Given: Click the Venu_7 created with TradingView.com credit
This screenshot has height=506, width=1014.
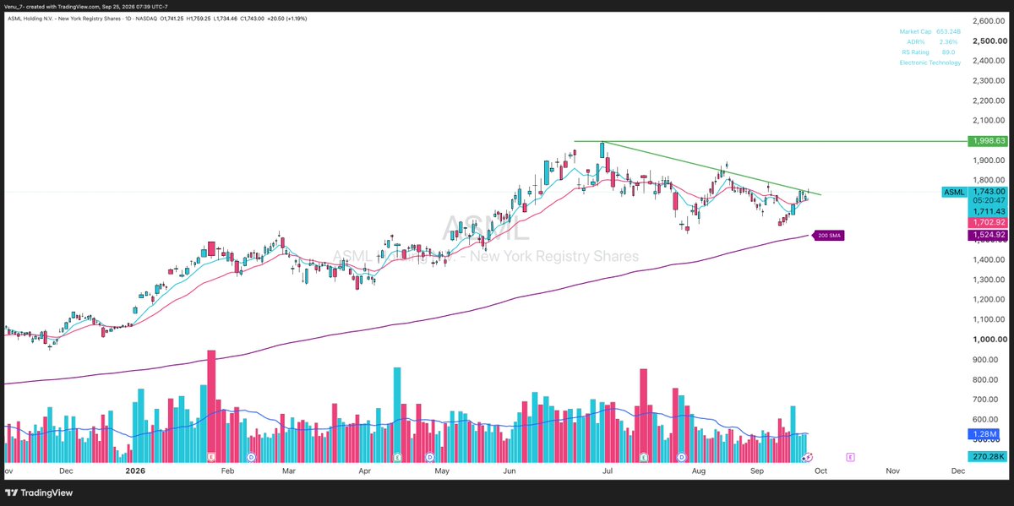Looking at the screenshot, I should click(84, 5).
